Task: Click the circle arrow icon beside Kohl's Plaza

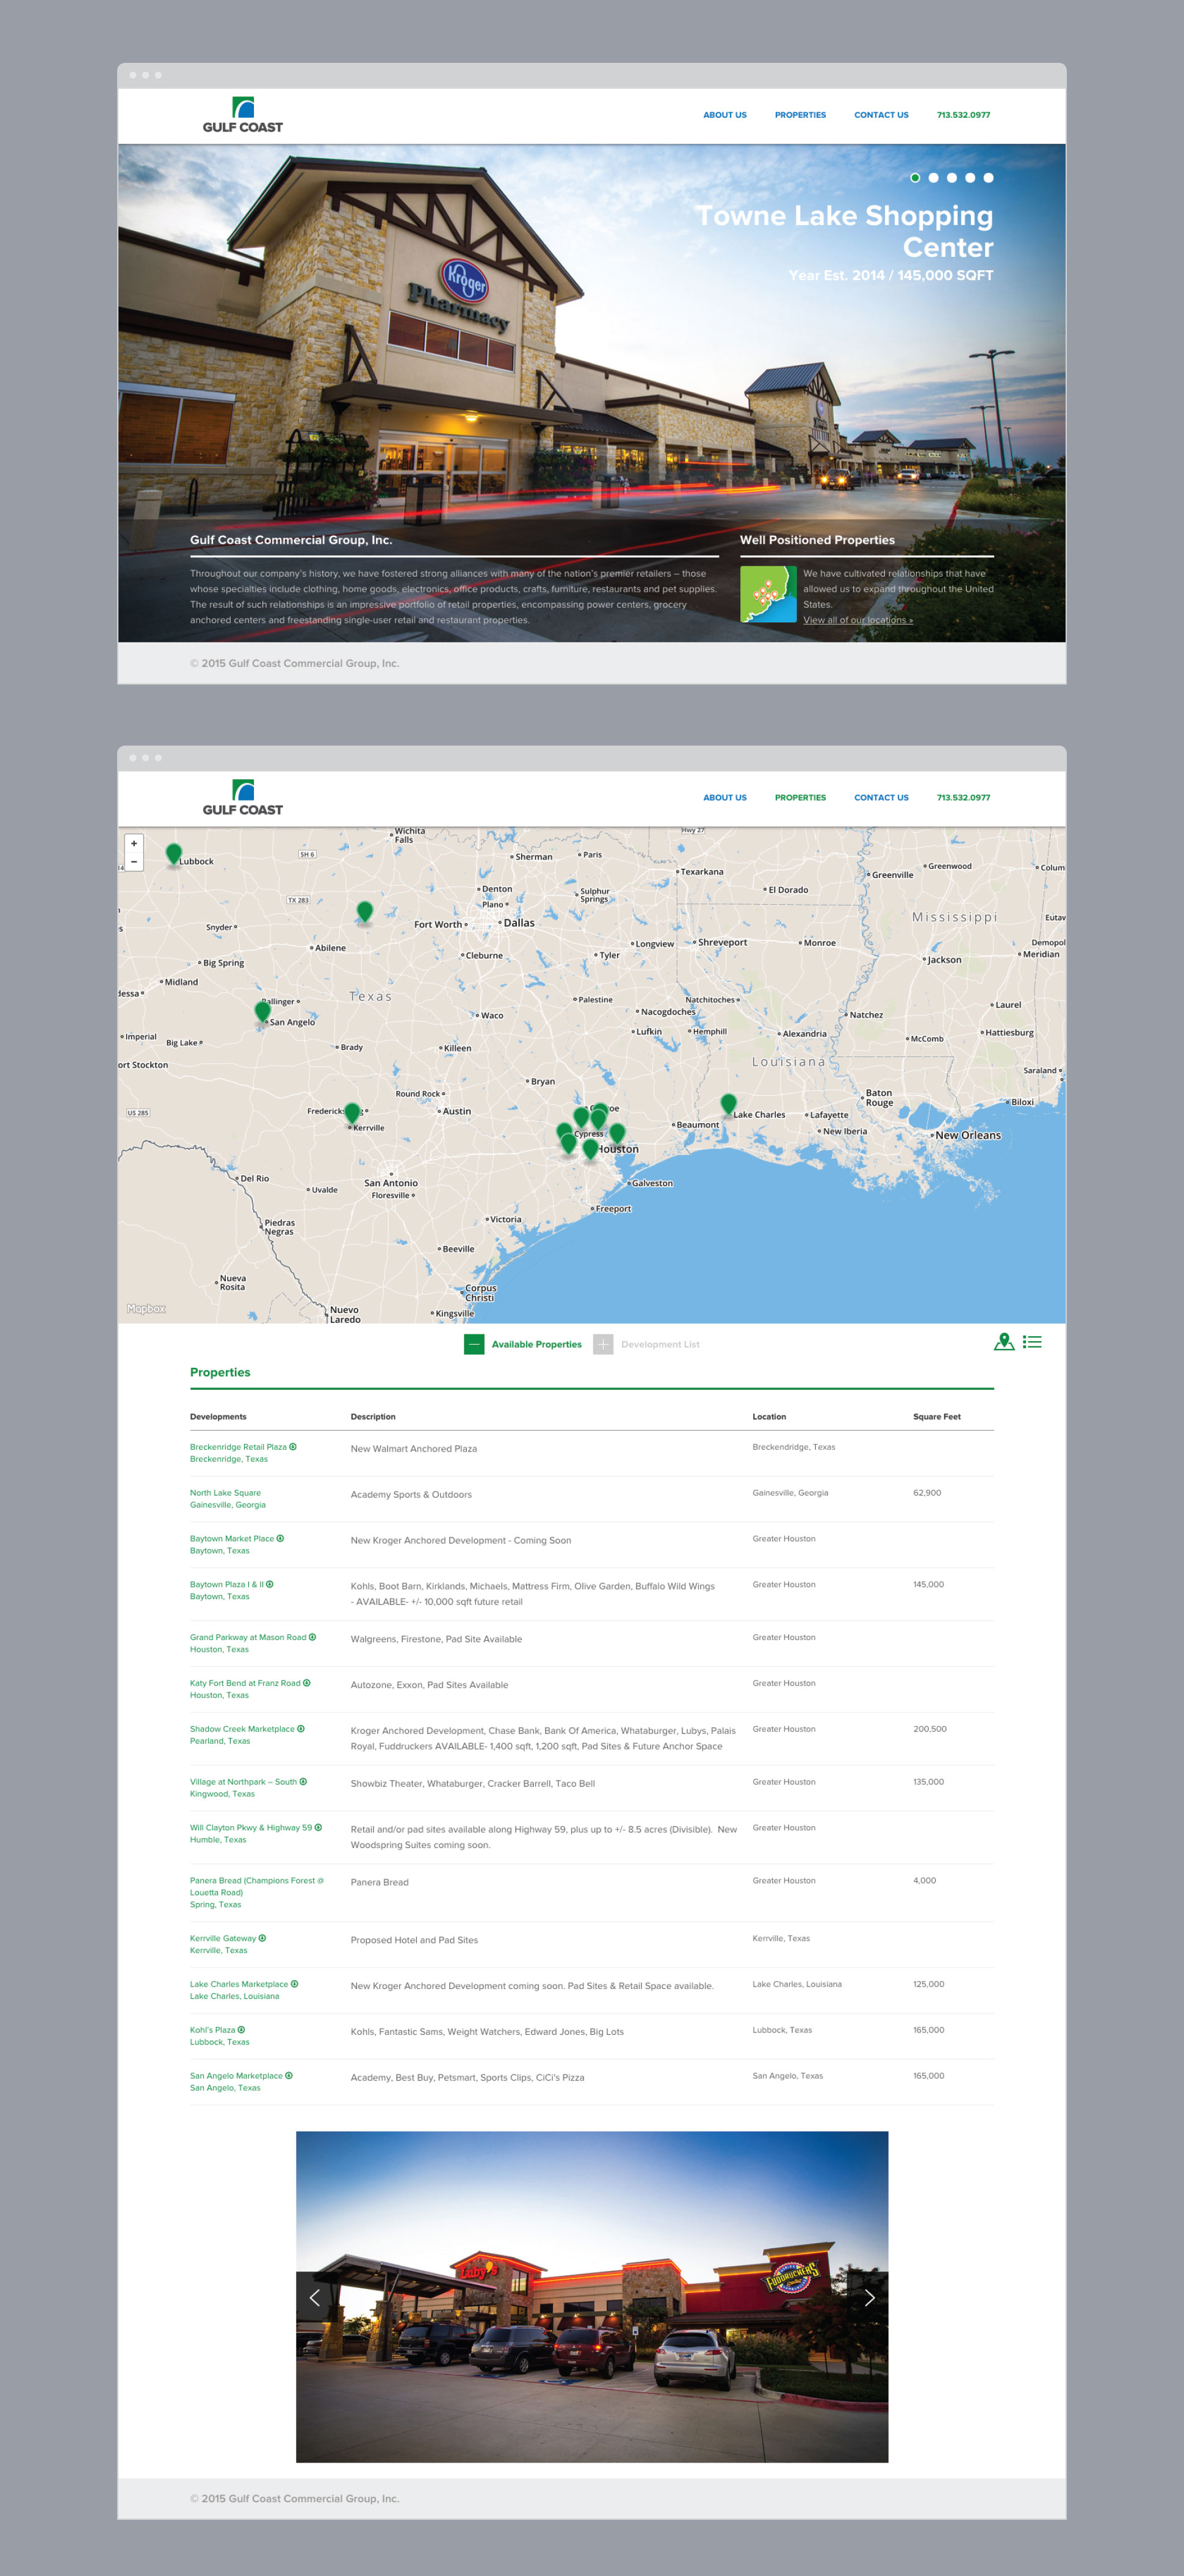Action: [x=241, y=2030]
